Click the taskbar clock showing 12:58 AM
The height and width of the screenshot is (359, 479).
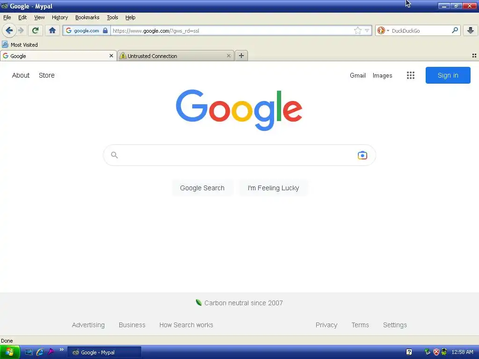(462, 352)
